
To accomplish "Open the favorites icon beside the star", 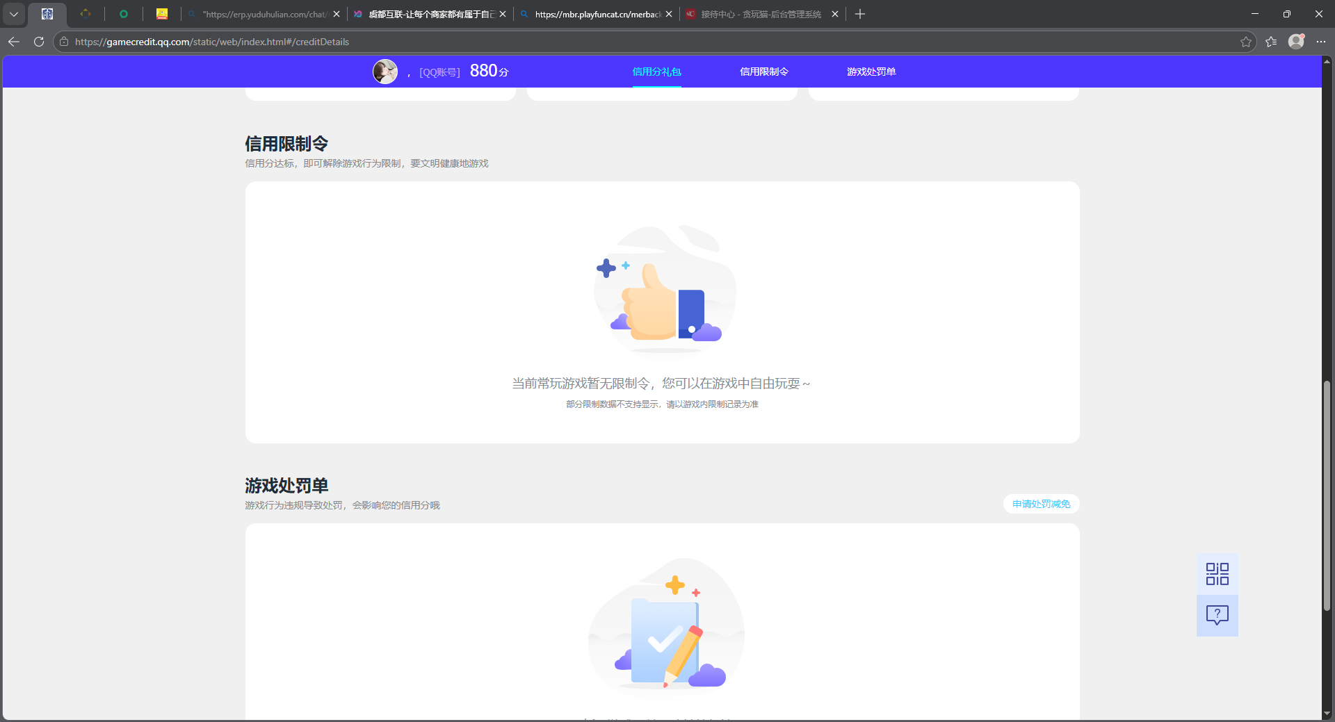I will coord(1271,42).
